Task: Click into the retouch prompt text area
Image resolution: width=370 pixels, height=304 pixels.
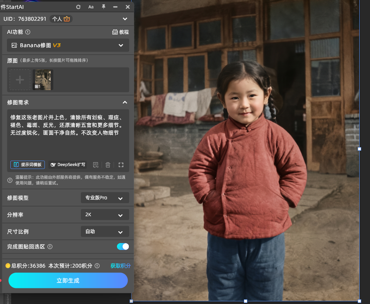Action: (x=68, y=135)
